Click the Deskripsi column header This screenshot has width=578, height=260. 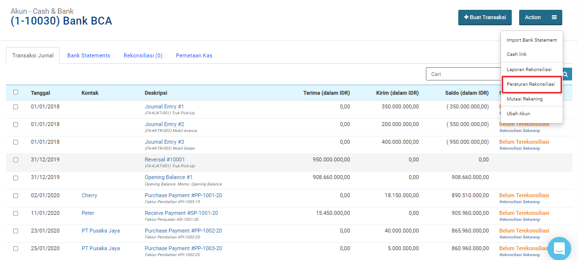(x=157, y=93)
